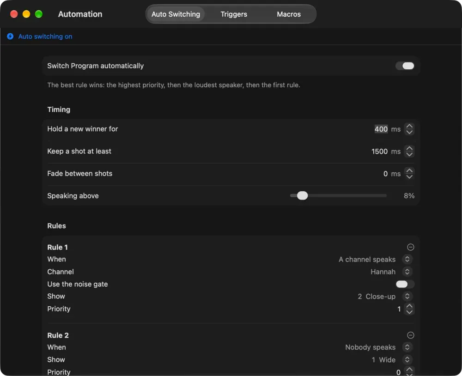Click the 'Auto switching on' status link
This screenshot has height=376, width=462.
pyautogui.click(x=45, y=36)
